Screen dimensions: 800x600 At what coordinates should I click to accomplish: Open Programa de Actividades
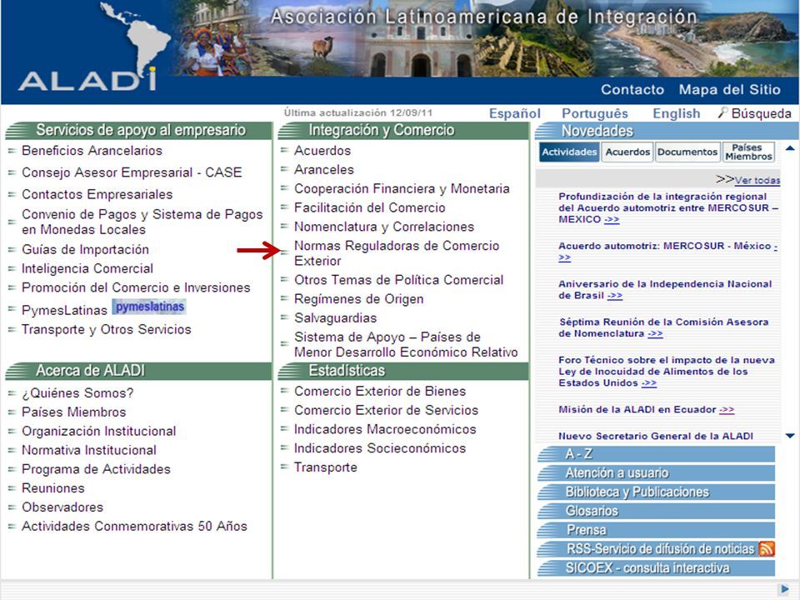[96, 469]
